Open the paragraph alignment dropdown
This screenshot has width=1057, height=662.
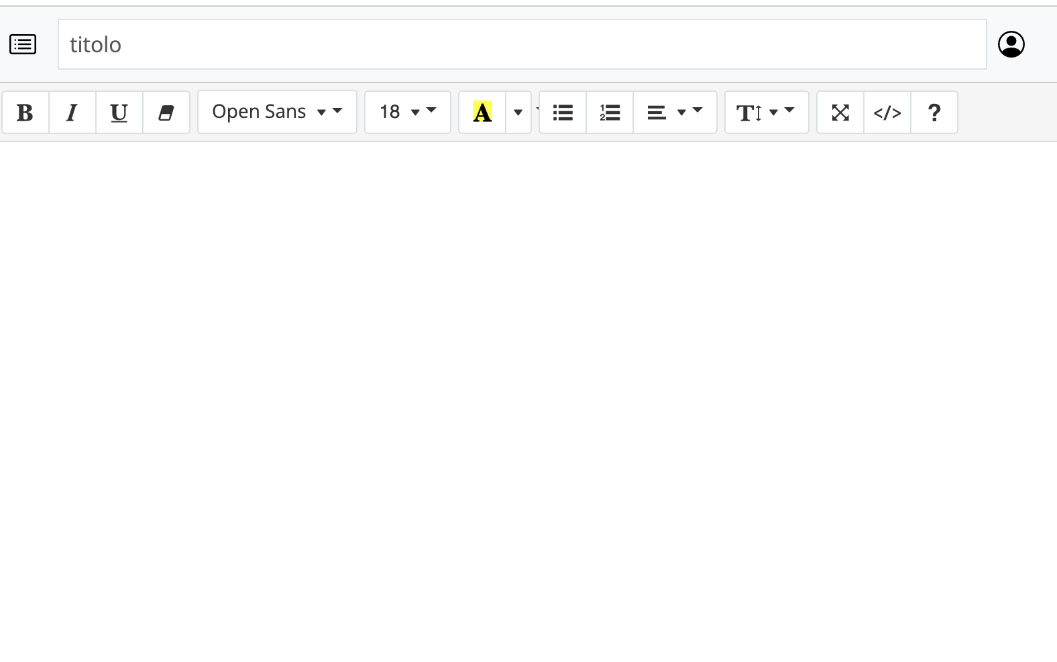(x=675, y=113)
